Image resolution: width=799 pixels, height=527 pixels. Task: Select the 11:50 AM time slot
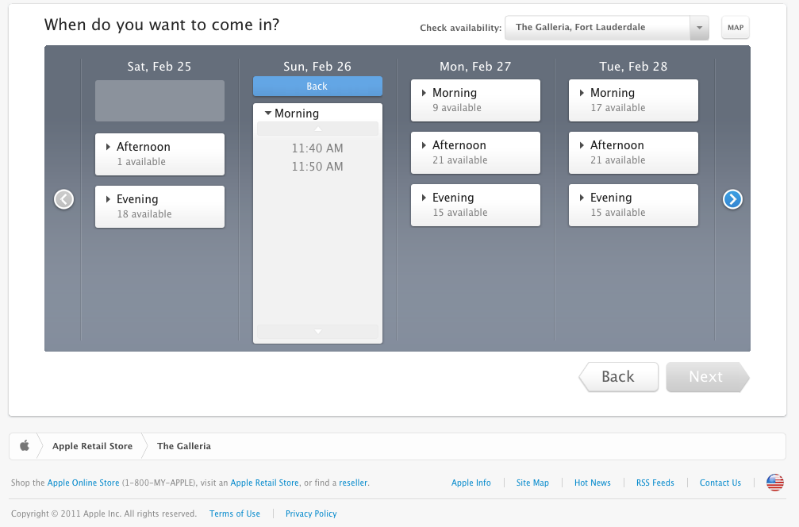pyautogui.click(x=317, y=167)
